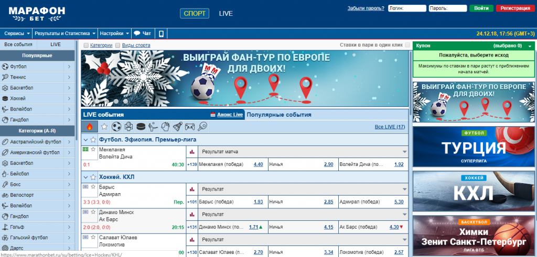Open Австралийский футбол category

36,142
